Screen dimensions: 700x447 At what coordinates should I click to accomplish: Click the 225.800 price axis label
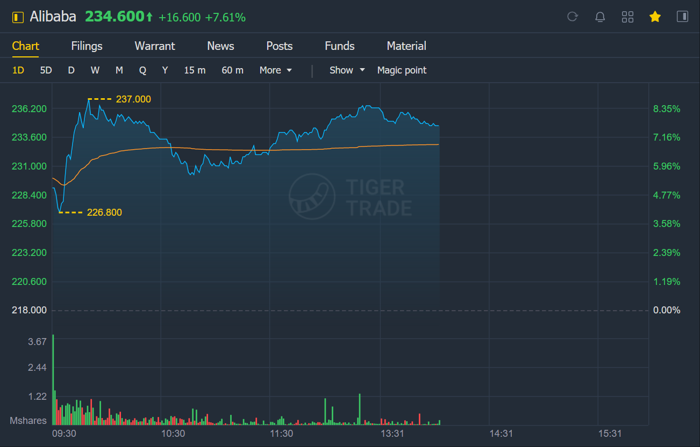click(29, 224)
